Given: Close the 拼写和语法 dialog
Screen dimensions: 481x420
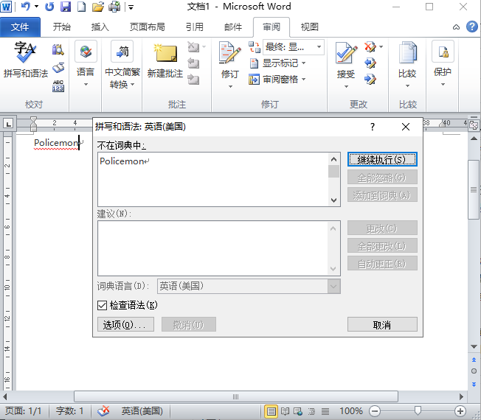Looking at the screenshot, I should pyautogui.click(x=406, y=127).
